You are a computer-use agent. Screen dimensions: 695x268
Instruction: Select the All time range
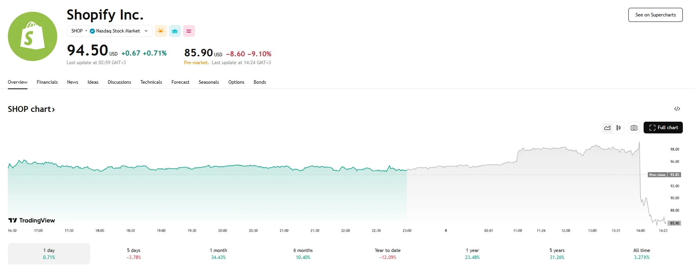[x=642, y=254]
